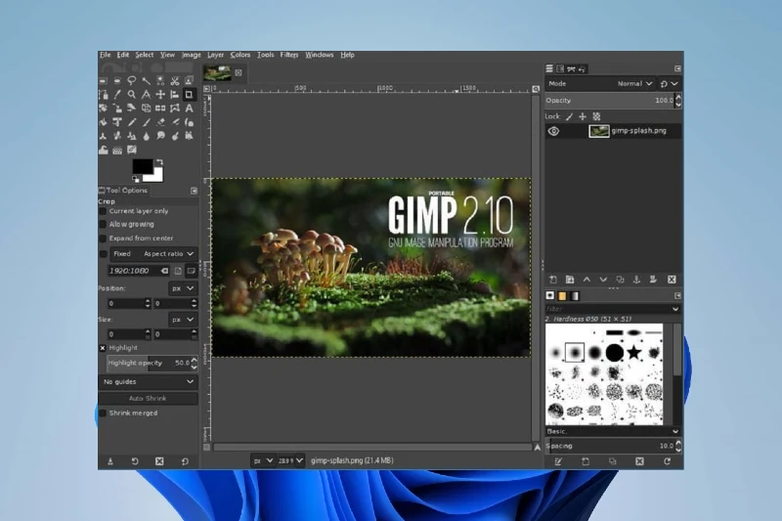The width and height of the screenshot is (782, 521).
Task: Open Position unit px dropdown
Action: coord(183,288)
